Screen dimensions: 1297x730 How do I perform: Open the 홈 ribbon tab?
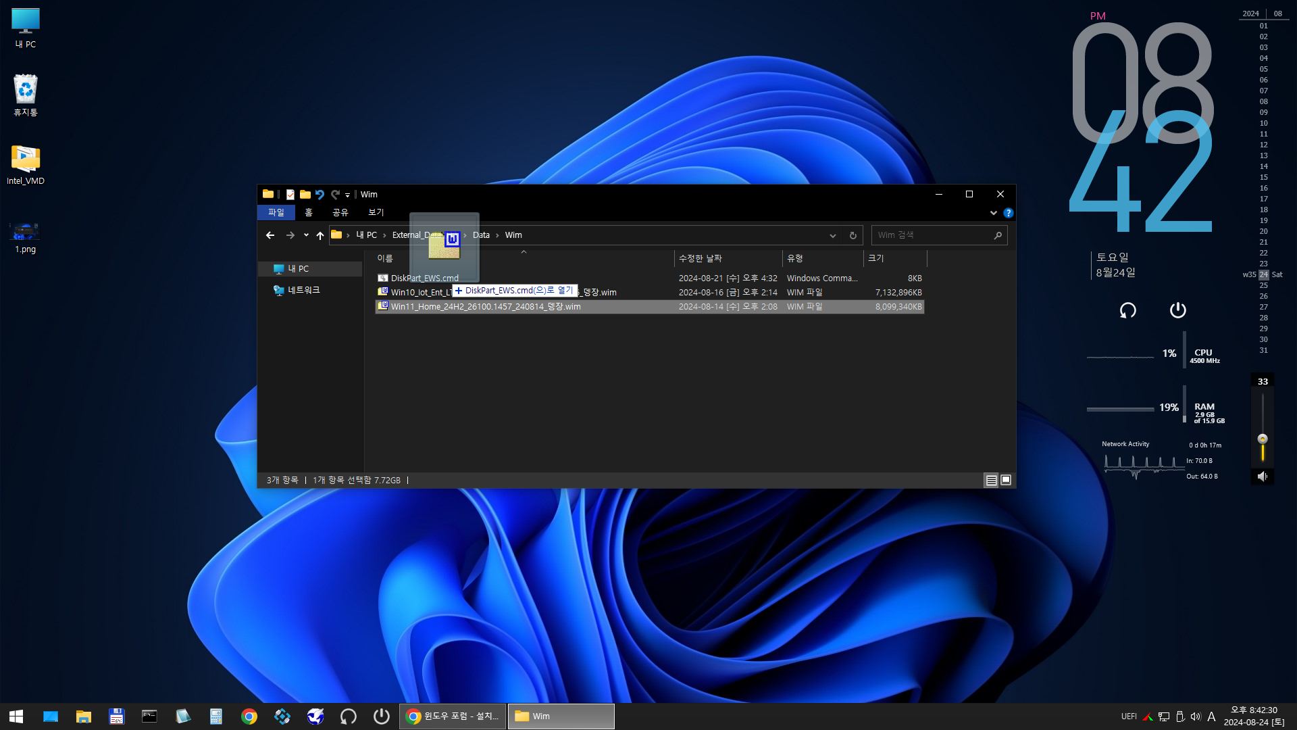click(x=309, y=212)
